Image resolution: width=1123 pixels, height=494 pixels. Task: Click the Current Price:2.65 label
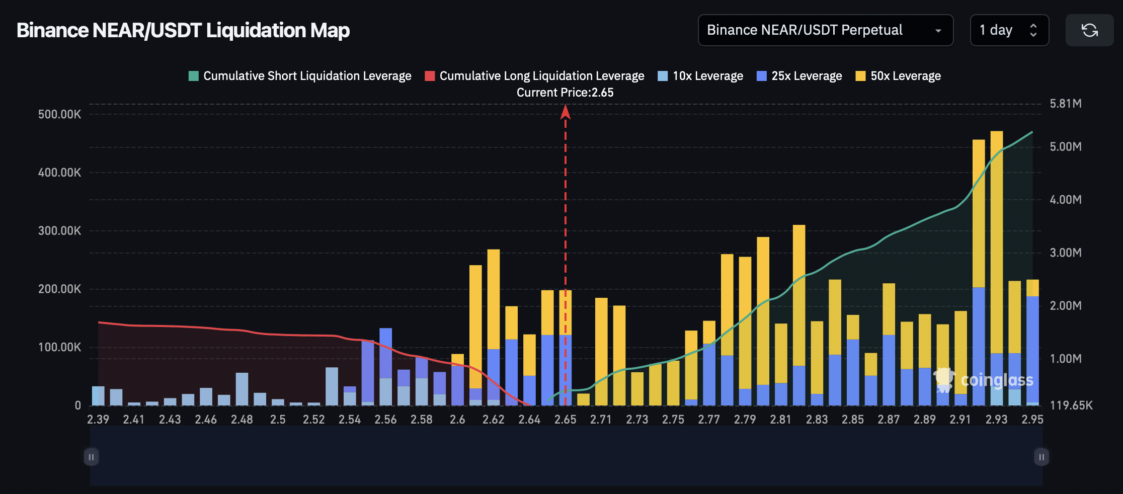565,93
